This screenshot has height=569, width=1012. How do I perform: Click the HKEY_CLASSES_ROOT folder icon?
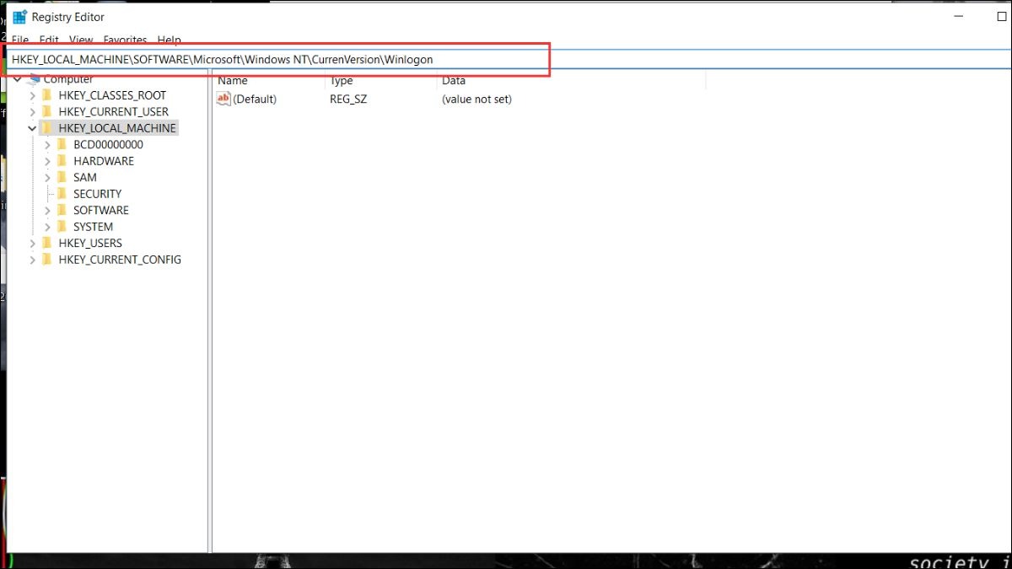pos(46,95)
